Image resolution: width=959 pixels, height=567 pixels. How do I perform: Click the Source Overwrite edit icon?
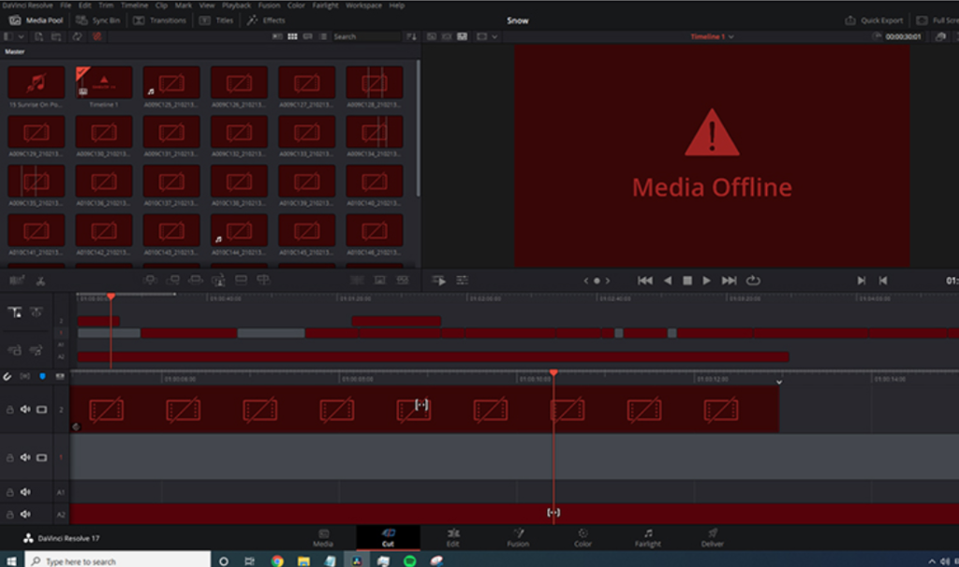(263, 280)
